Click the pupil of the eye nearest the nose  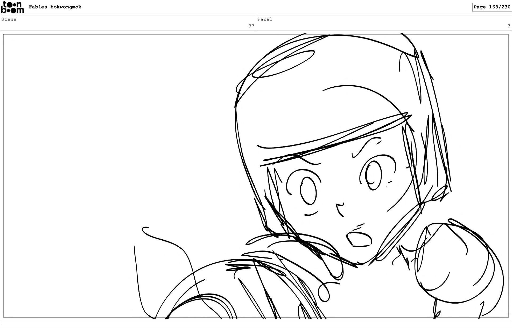[309, 191]
